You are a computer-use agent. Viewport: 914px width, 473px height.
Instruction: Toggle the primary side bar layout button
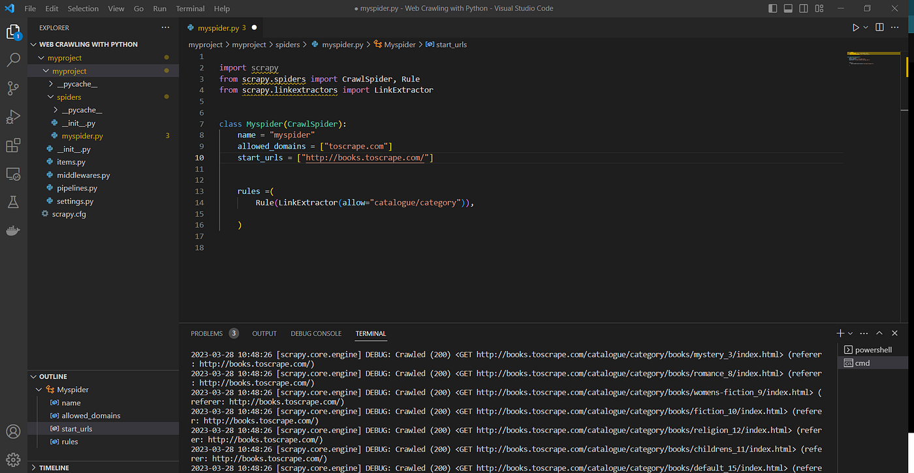pyautogui.click(x=773, y=8)
